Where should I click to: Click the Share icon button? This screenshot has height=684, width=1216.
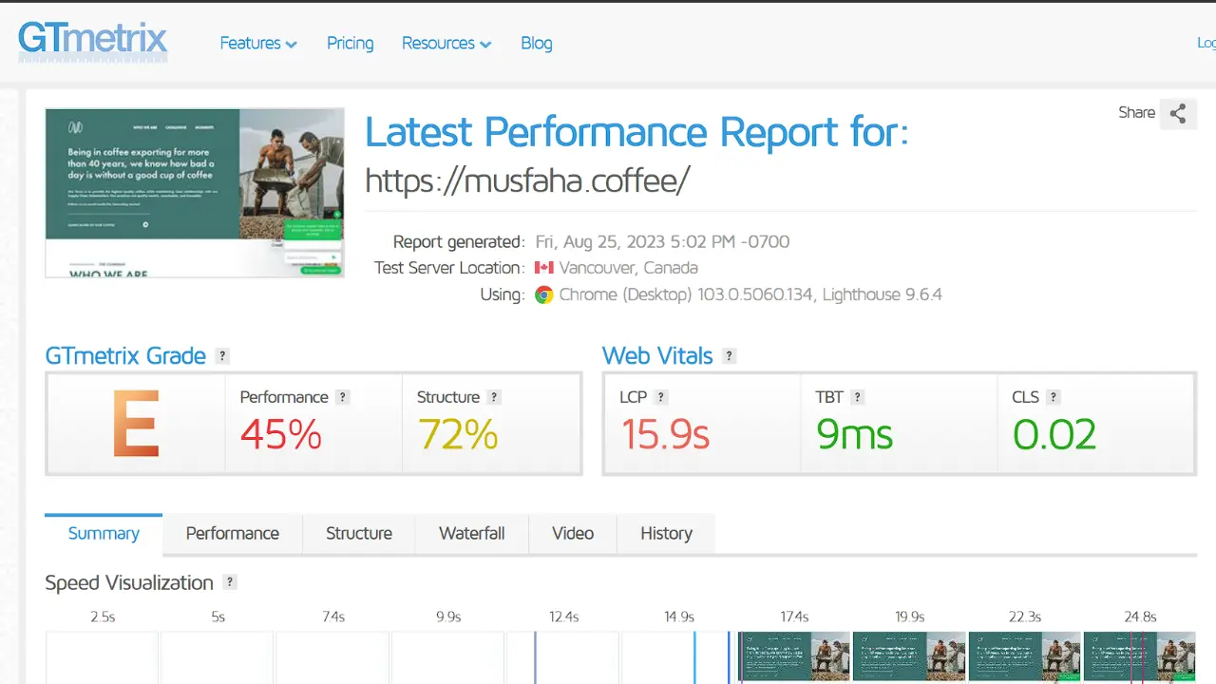tap(1178, 114)
